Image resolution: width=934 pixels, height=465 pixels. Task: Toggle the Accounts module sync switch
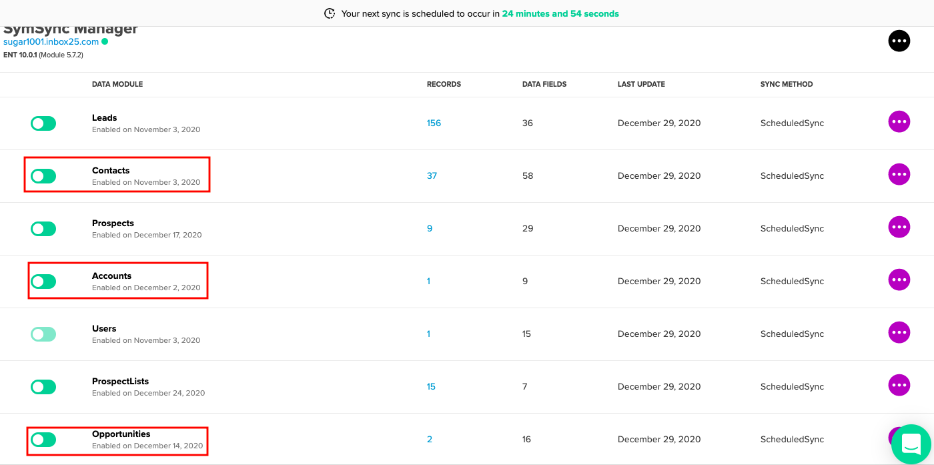click(43, 282)
